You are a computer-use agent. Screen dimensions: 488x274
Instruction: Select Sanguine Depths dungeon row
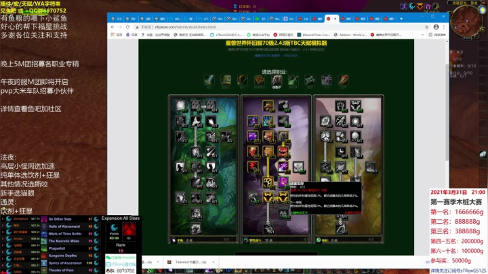click(70, 256)
